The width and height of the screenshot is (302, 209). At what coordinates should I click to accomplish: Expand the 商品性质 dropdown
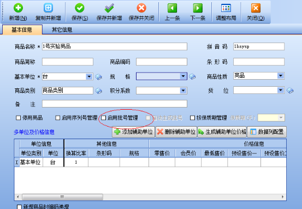(x=281, y=76)
